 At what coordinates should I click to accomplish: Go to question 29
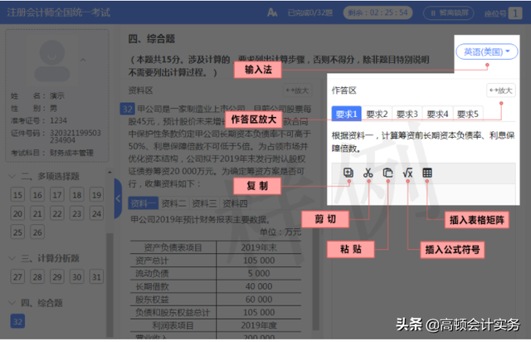[57, 277]
